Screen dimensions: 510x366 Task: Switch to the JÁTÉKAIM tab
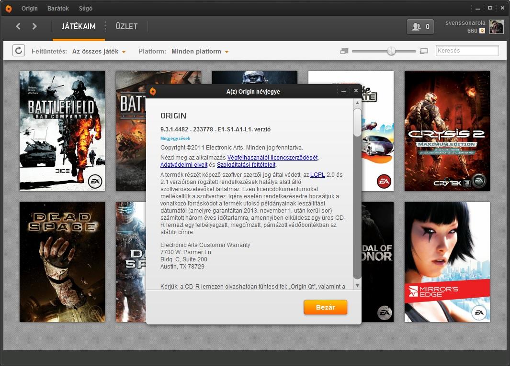(x=79, y=26)
